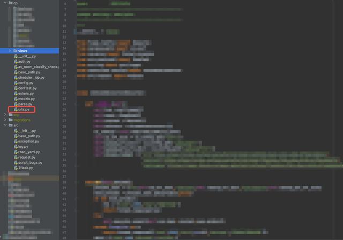Open conftest.py in the project tree

point(27,88)
